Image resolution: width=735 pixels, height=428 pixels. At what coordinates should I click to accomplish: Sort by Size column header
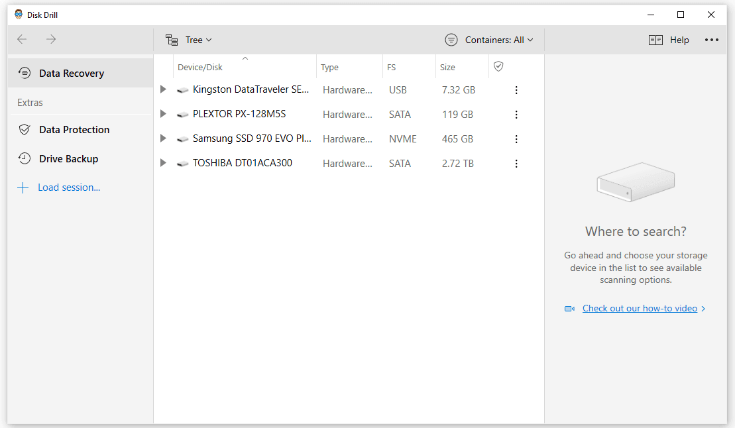pos(447,67)
